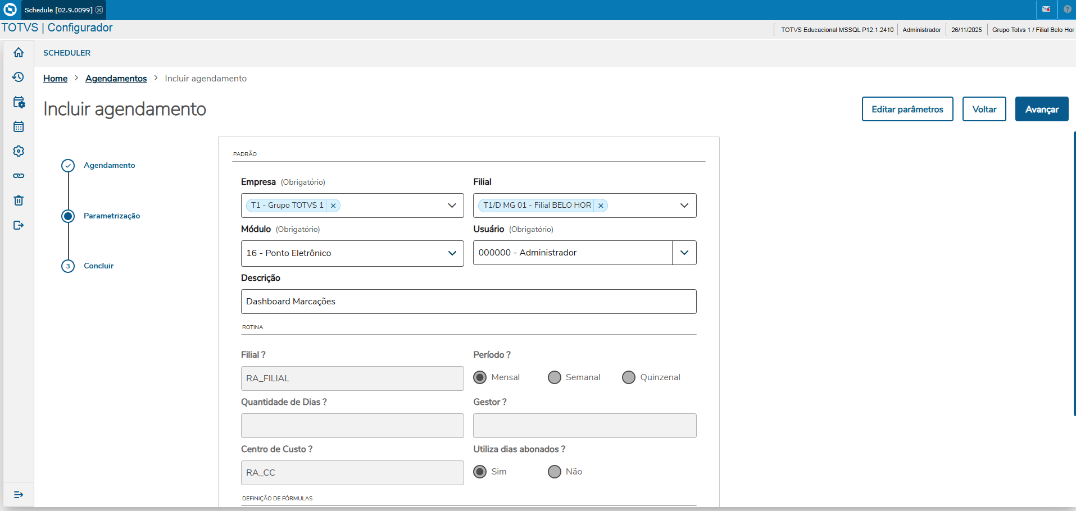The width and height of the screenshot is (1076, 511).
Task: Open the Agendamentos breadcrumb link
Action: tap(116, 79)
